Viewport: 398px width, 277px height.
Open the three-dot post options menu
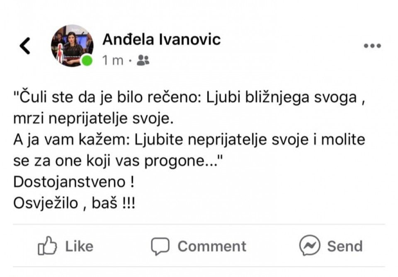tap(372, 46)
